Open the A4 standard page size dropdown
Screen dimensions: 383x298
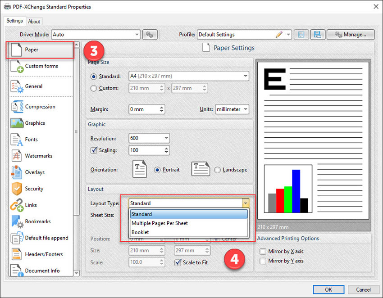[x=188, y=76]
